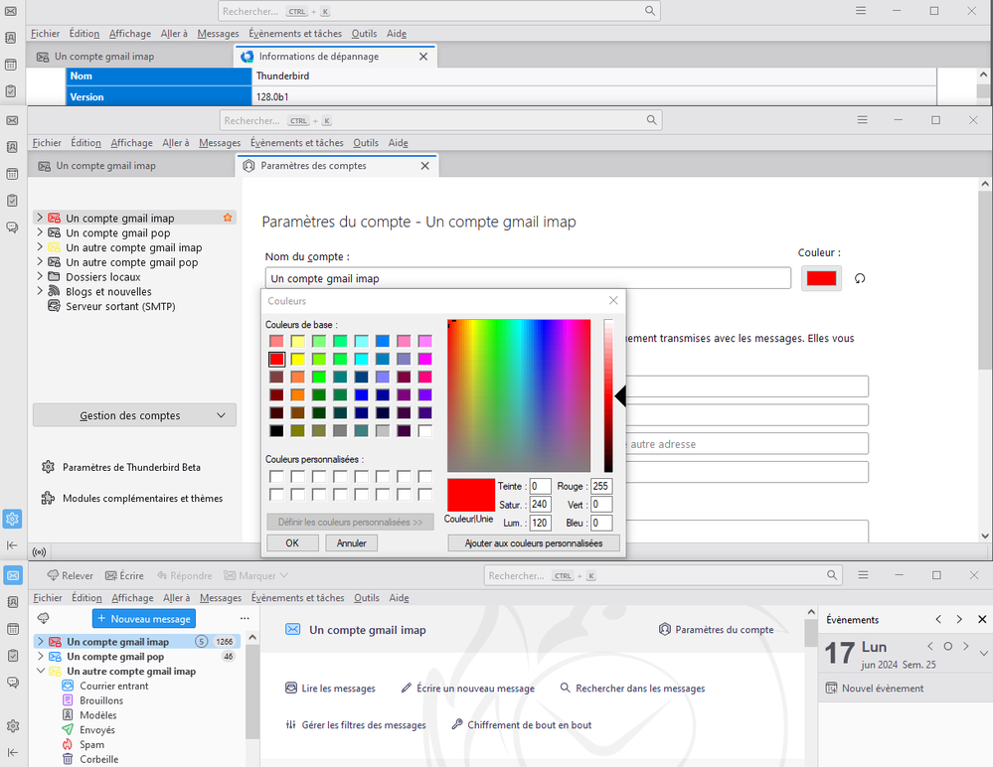Screen dimensions: 993x767
Task: Open address book in troubleshooting window sidebar
Action: [11, 38]
